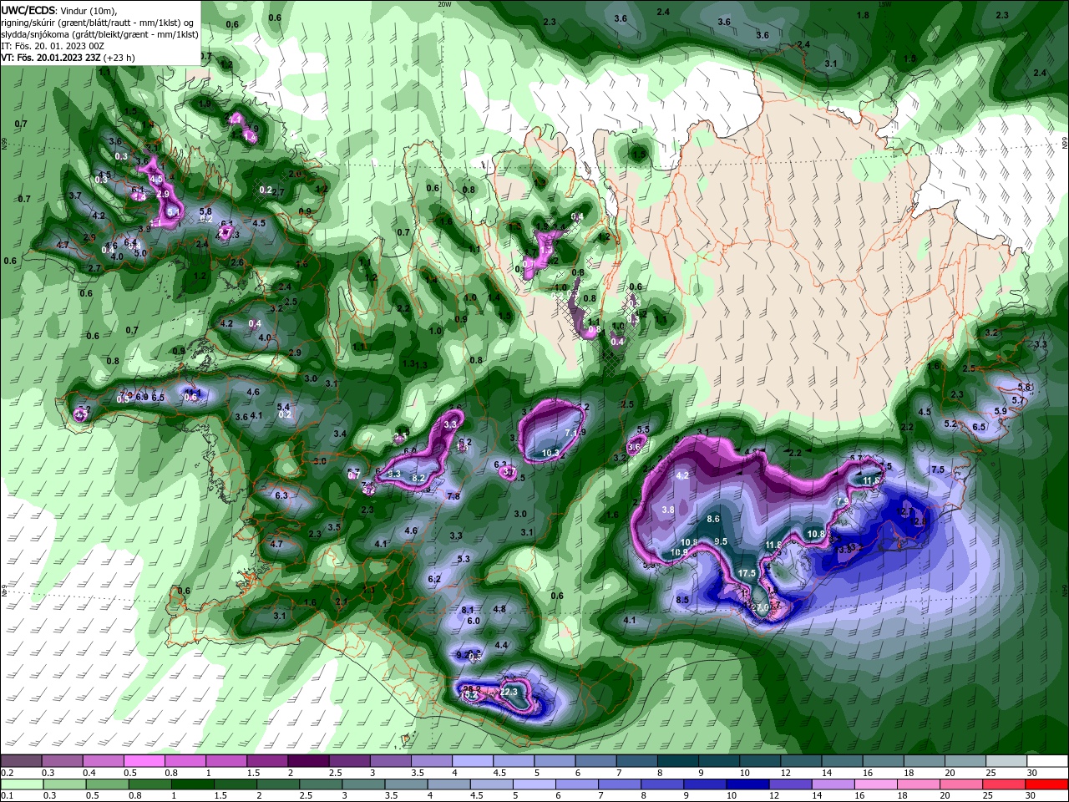Screen dimensions: 1069x802
Task: Select the 10.3 value inside magenta contour
Action: pyautogui.click(x=550, y=453)
